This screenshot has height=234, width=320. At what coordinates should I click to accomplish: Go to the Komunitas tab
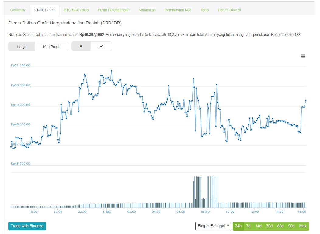coord(147,10)
